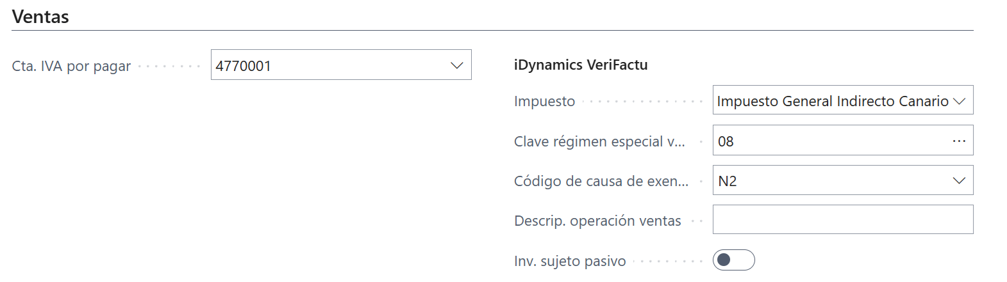Click the iDynamics VeriFactu group heading
The width and height of the screenshot is (1007, 282).
tap(581, 65)
